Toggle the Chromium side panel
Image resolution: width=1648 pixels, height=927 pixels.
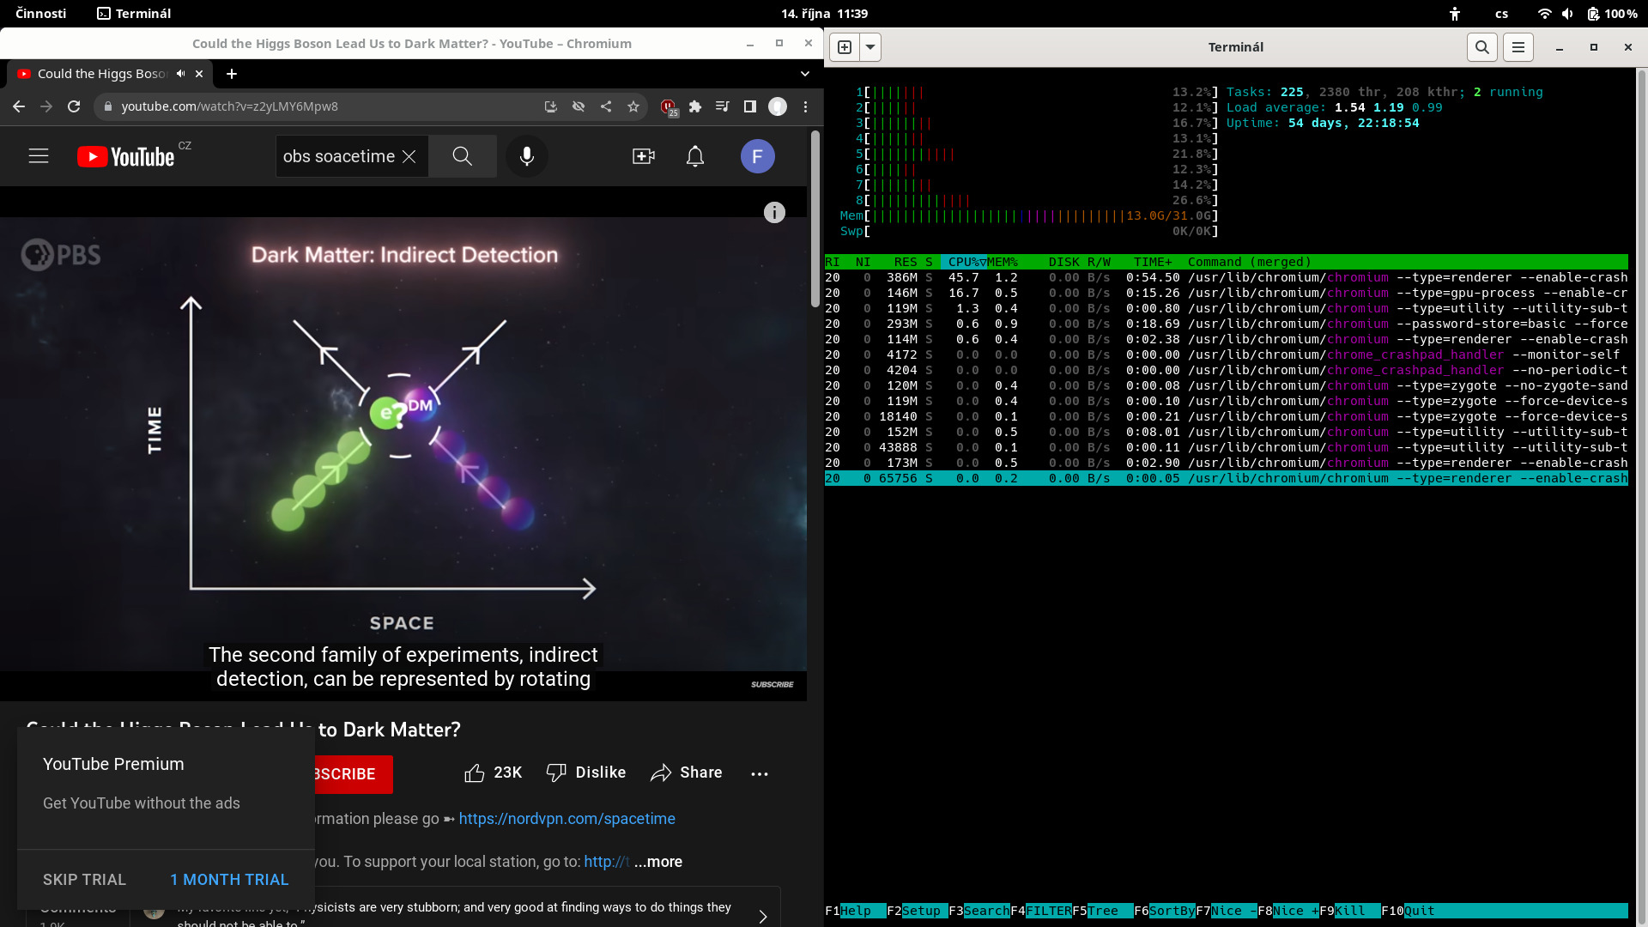(x=750, y=106)
